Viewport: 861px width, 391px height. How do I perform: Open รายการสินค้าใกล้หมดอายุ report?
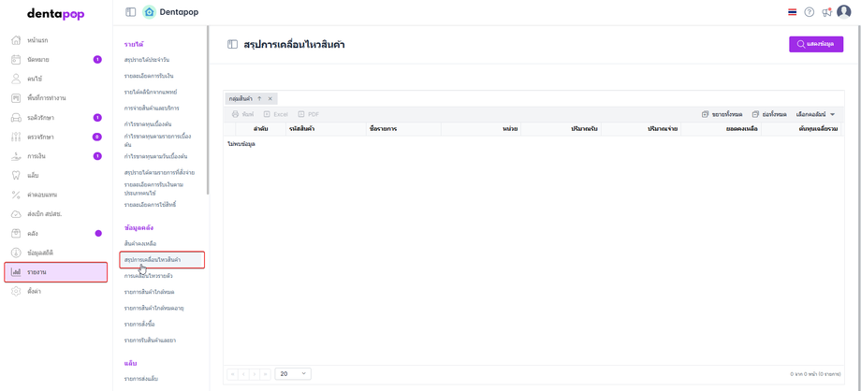click(x=153, y=308)
